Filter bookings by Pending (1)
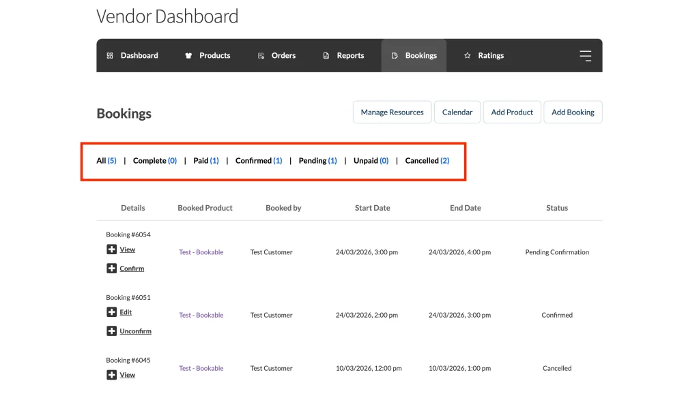The image size is (699, 396). click(318, 161)
